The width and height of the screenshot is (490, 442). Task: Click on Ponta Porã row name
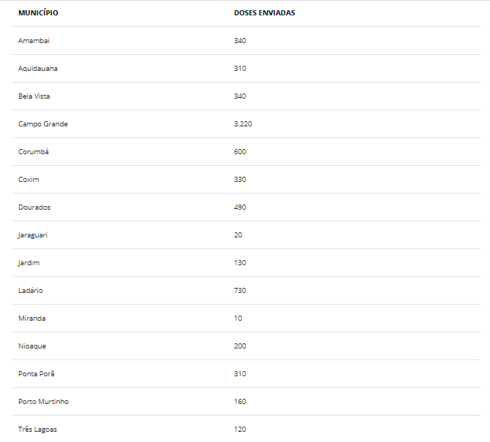pyautogui.click(x=37, y=373)
